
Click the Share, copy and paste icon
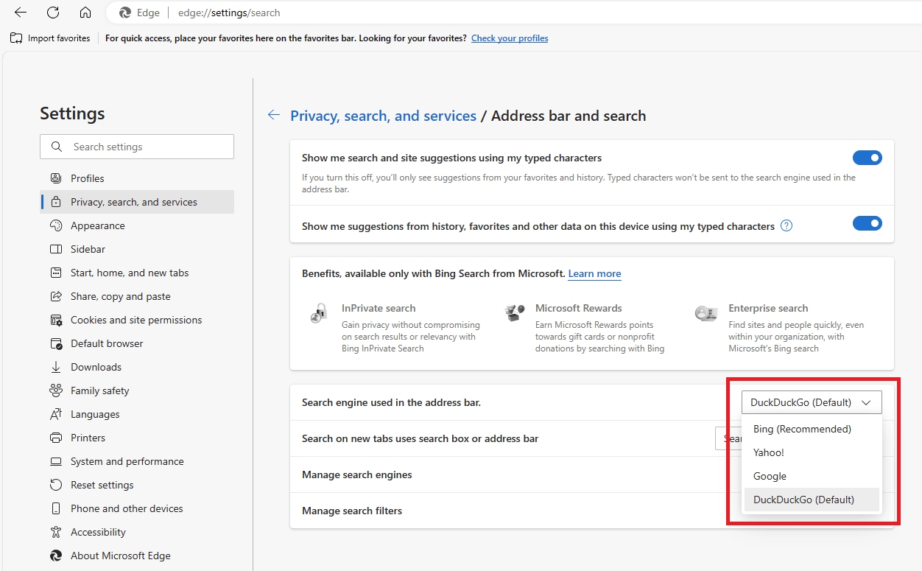[x=56, y=296]
